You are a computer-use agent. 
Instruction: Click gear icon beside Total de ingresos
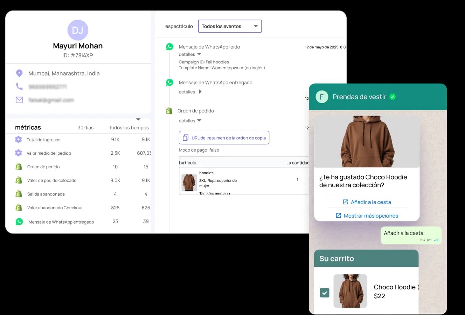point(19,140)
